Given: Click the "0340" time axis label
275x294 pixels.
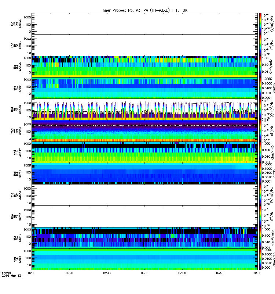Looking at the screenshot, I should pyautogui.click(x=220, y=273).
